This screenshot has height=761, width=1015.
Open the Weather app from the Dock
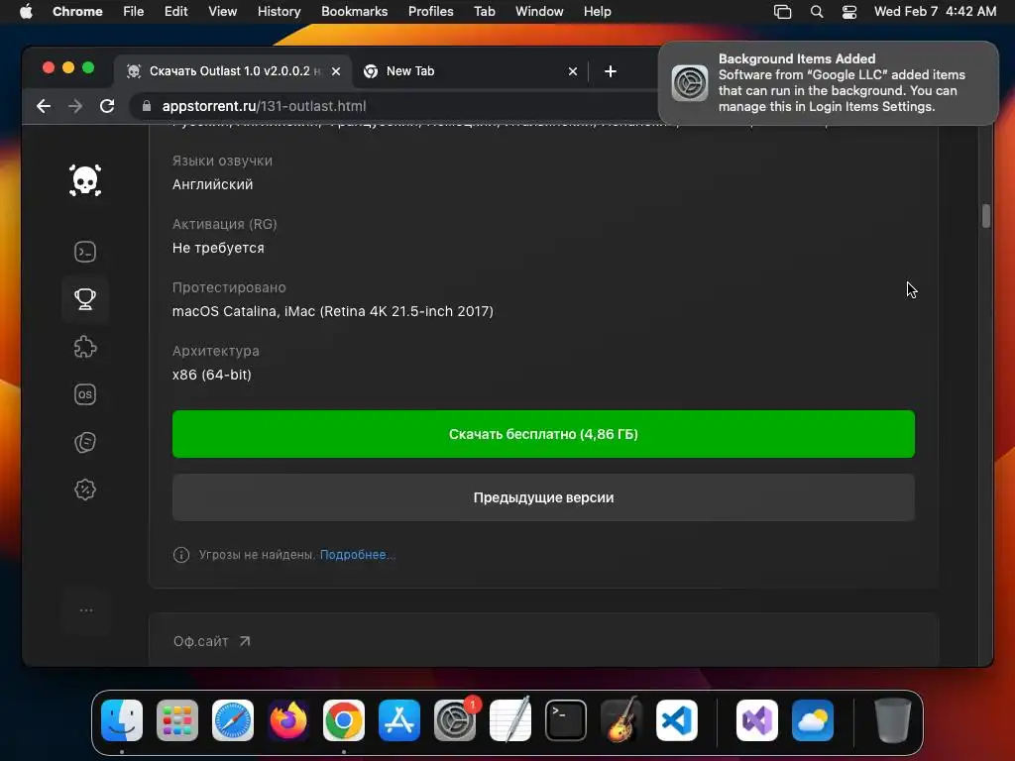[813, 720]
